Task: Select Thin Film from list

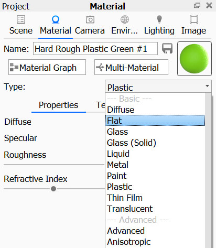Action: pyautogui.click(x=125, y=198)
